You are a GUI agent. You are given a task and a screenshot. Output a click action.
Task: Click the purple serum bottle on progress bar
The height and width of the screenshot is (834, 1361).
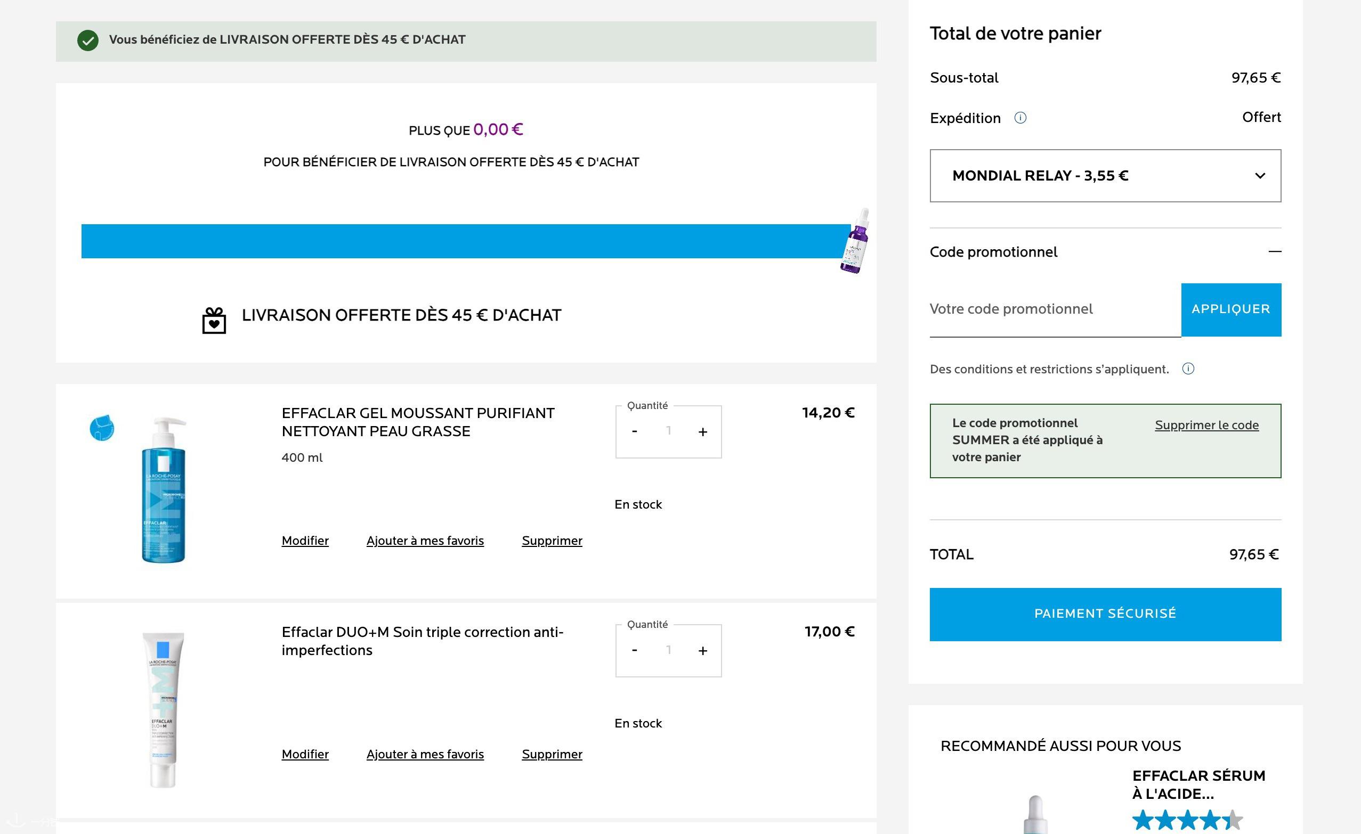(x=855, y=241)
